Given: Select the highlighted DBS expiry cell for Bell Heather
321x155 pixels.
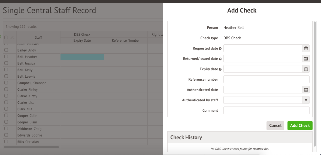Looking at the screenshot, I should (82, 57).
